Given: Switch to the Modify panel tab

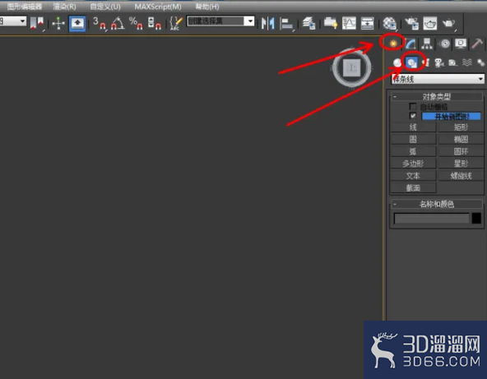Looking at the screenshot, I should coord(410,44).
